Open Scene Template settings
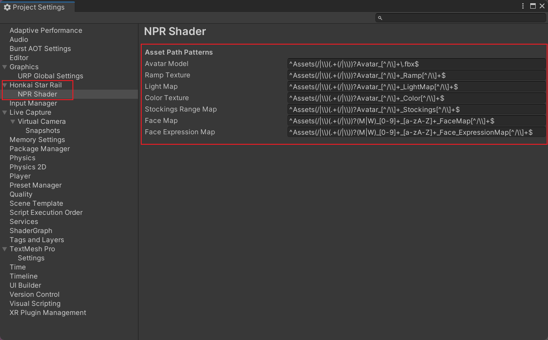The width and height of the screenshot is (548, 340). tap(36, 203)
